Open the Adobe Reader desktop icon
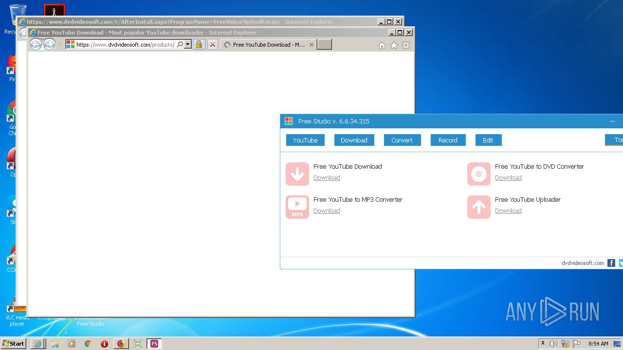623x350 pixels. [x=54, y=10]
